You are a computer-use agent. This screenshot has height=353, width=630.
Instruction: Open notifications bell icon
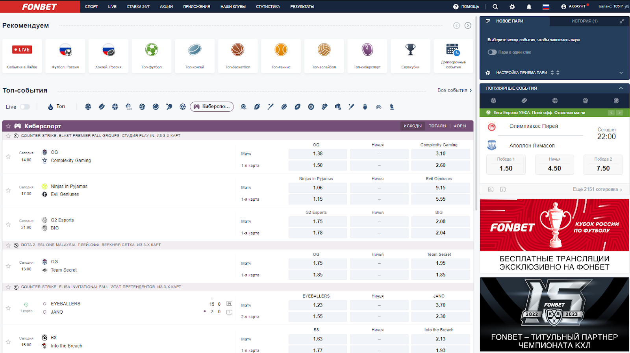(529, 7)
